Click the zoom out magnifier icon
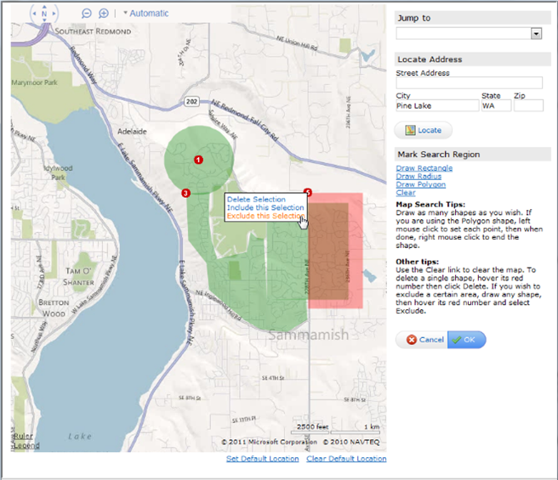The image size is (558, 480). (x=87, y=14)
